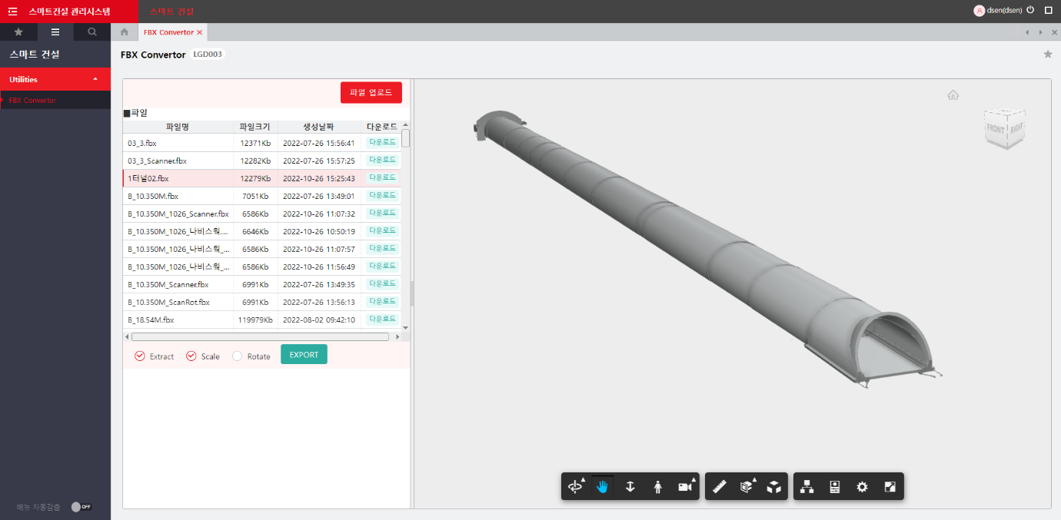
Task: Switch to the FBX Convertor tab
Action: (x=168, y=32)
